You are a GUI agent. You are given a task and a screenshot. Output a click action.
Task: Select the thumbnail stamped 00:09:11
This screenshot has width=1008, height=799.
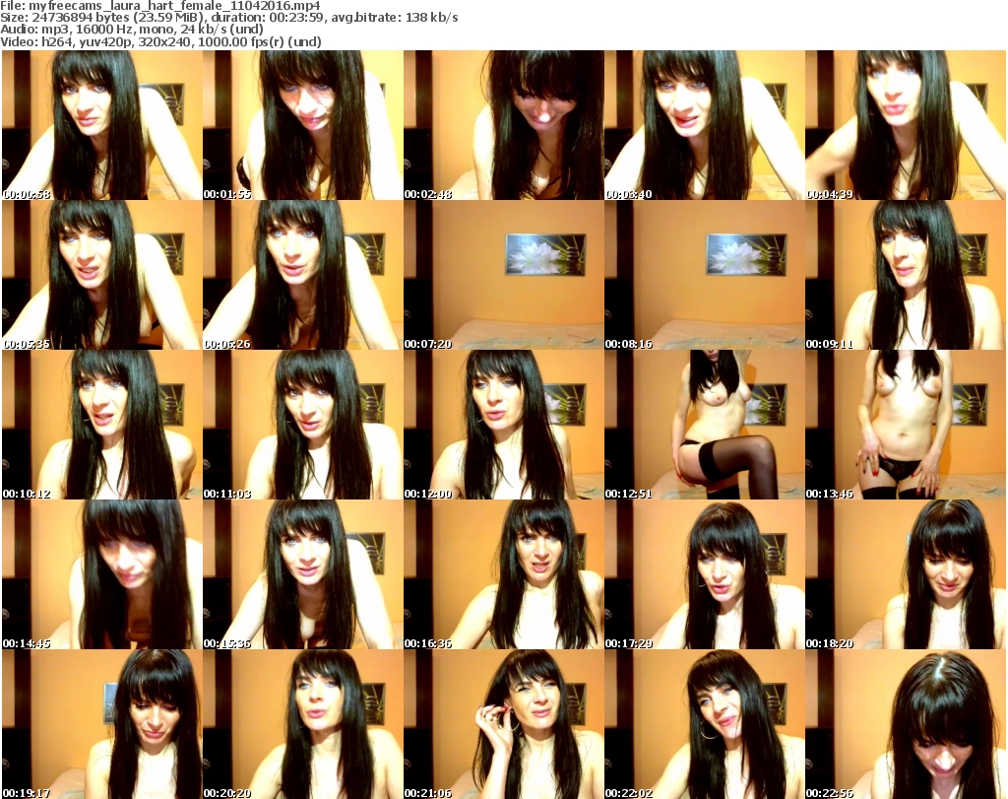point(906,275)
